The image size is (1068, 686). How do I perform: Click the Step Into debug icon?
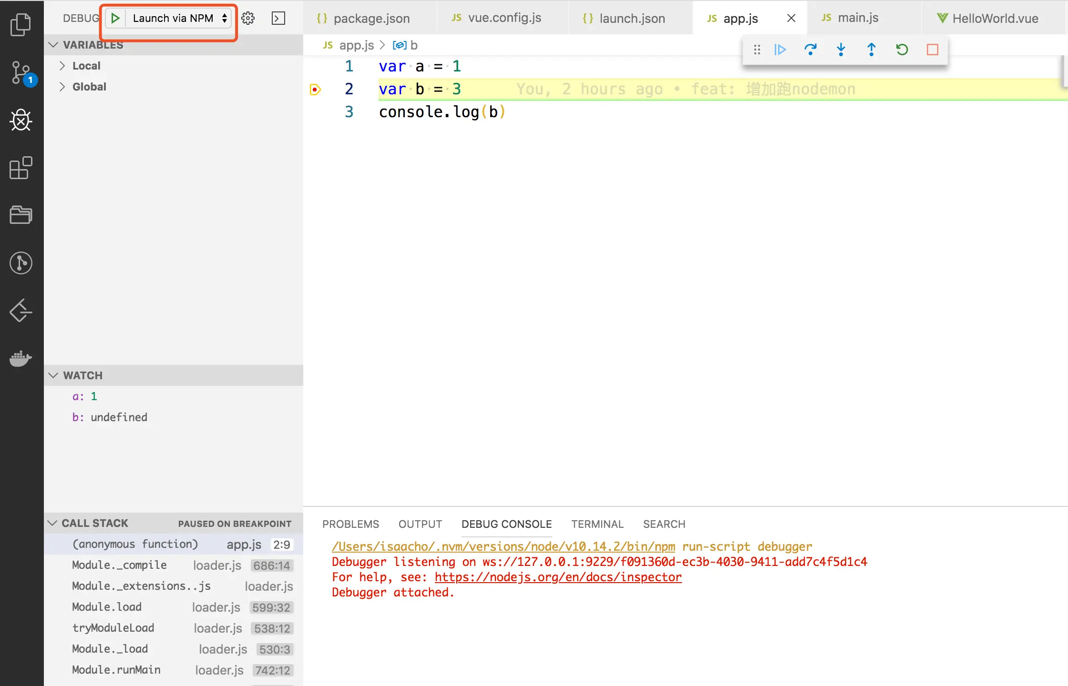coord(841,50)
